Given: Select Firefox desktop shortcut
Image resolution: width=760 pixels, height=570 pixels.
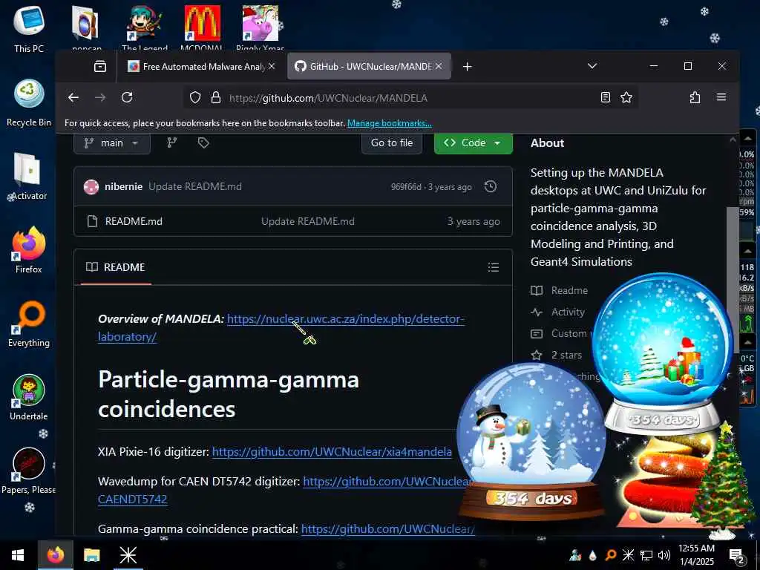Looking at the screenshot, I should point(29,250).
